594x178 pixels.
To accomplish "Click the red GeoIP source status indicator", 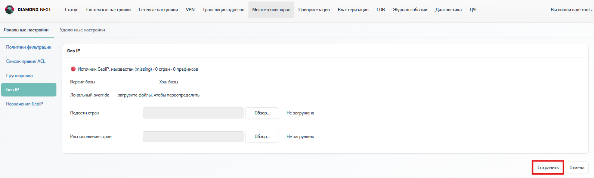I will pos(73,69).
